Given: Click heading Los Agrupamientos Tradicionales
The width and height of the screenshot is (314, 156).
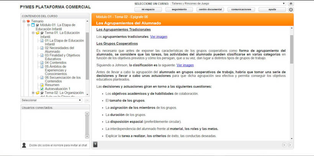Looking at the screenshot, I should tap(123, 29).
